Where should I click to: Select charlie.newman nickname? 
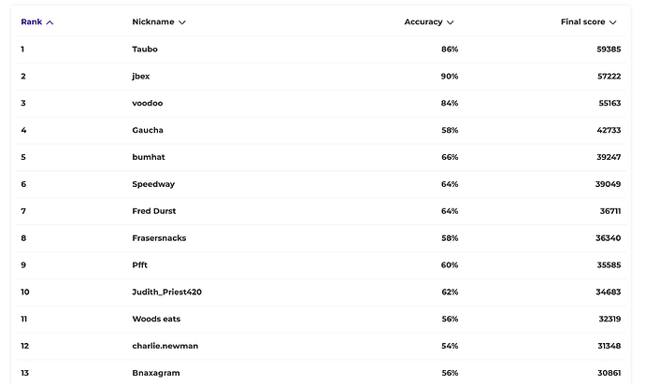[x=165, y=346]
